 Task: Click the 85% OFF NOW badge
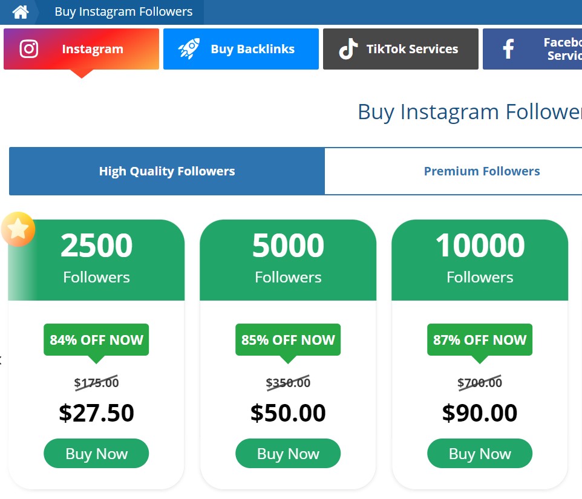287,340
